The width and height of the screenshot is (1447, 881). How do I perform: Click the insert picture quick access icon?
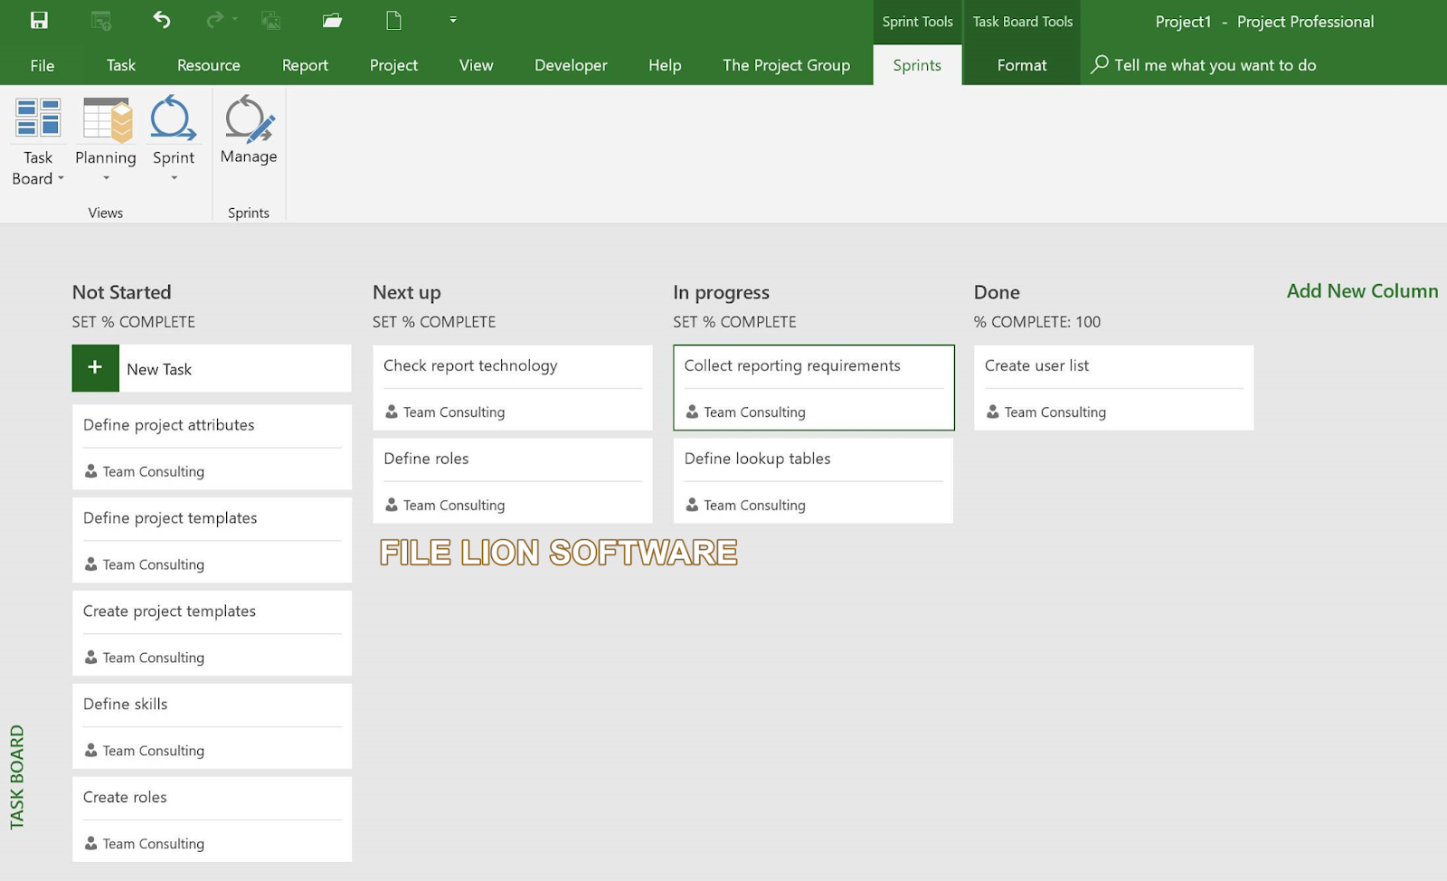coord(270,20)
